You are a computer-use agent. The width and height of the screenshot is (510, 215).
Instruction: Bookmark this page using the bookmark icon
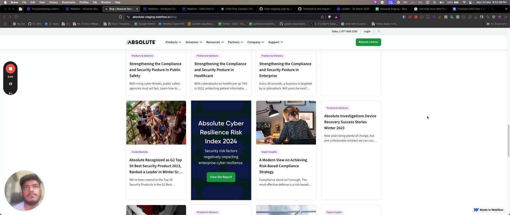click(x=120, y=17)
